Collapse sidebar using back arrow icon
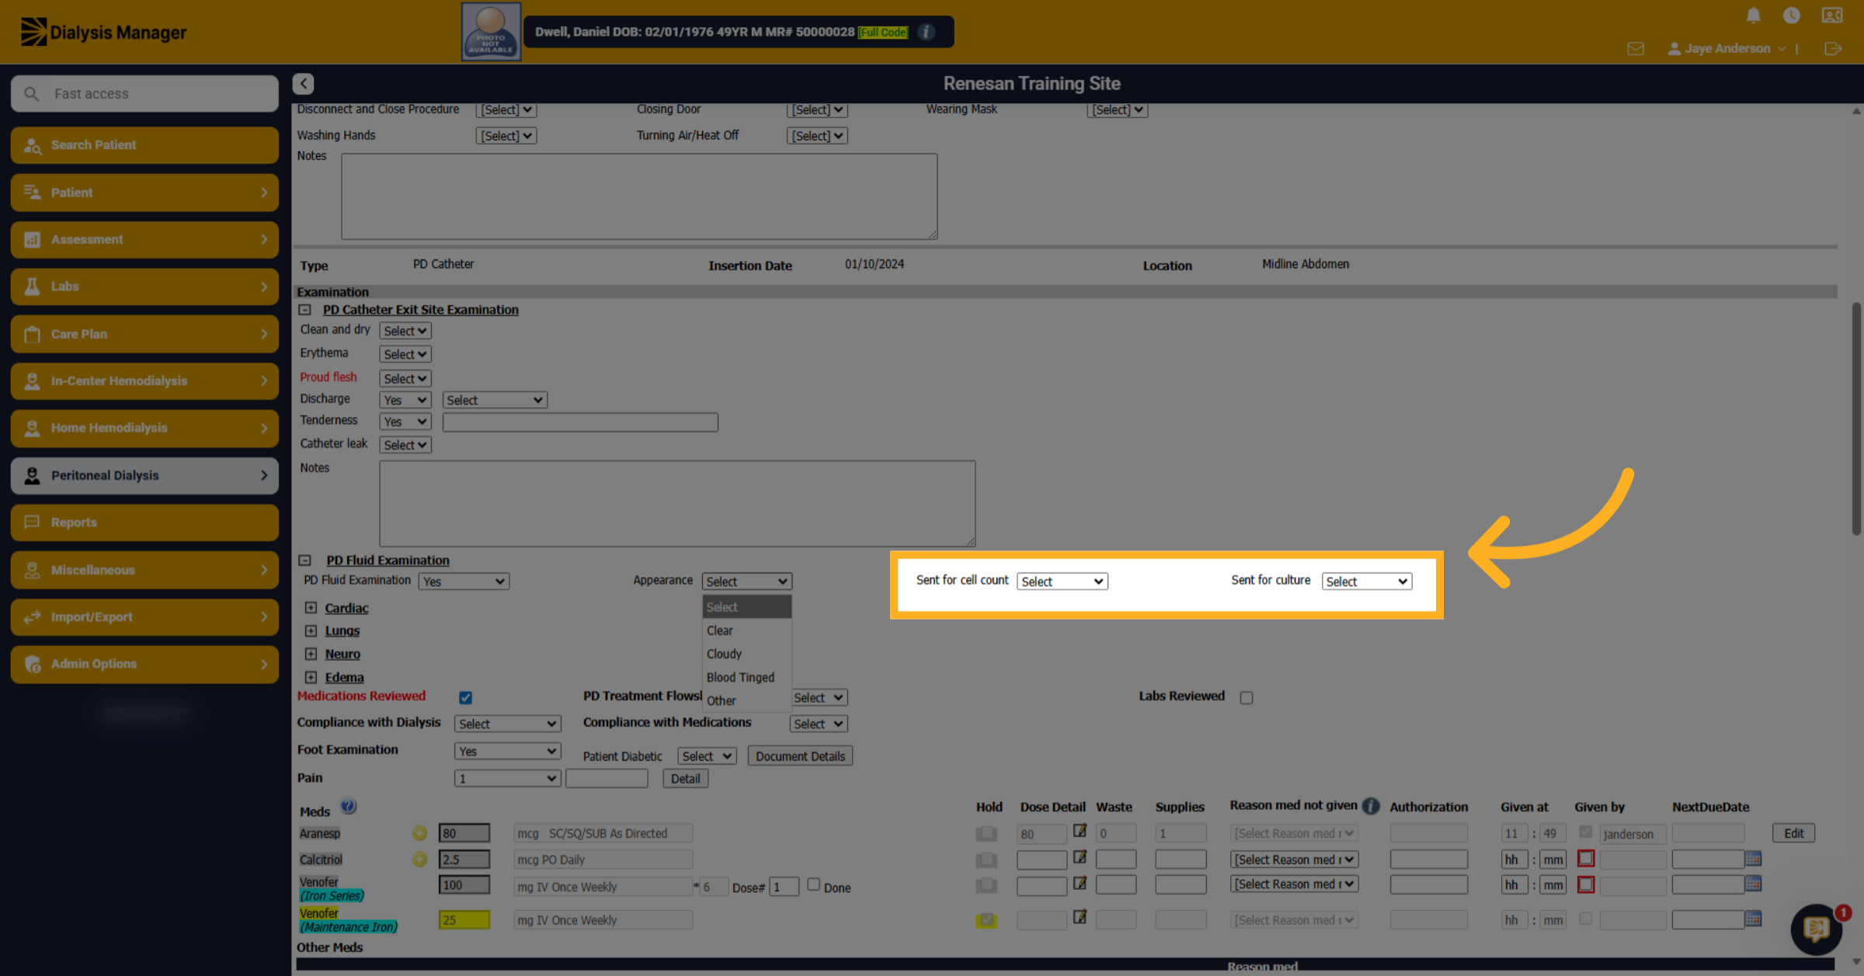This screenshot has width=1864, height=976. [303, 83]
